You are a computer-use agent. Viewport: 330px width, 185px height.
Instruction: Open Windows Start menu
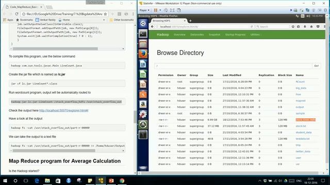(x=5, y=180)
